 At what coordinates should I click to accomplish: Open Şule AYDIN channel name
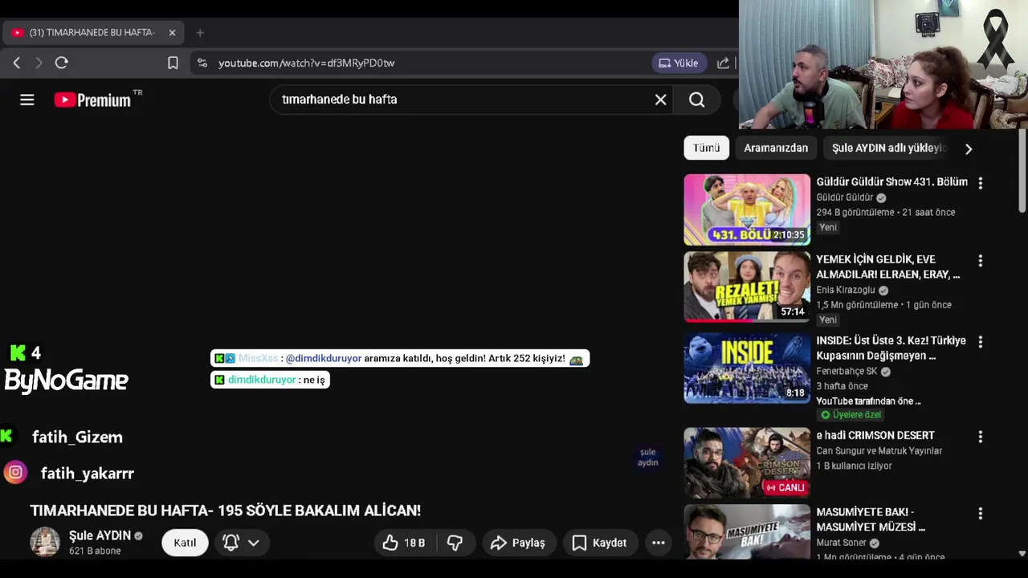100,535
